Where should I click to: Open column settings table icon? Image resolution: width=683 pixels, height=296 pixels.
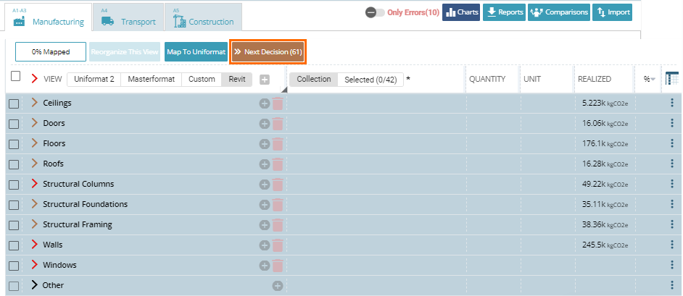pyautogui.click(x=671, y=79)
